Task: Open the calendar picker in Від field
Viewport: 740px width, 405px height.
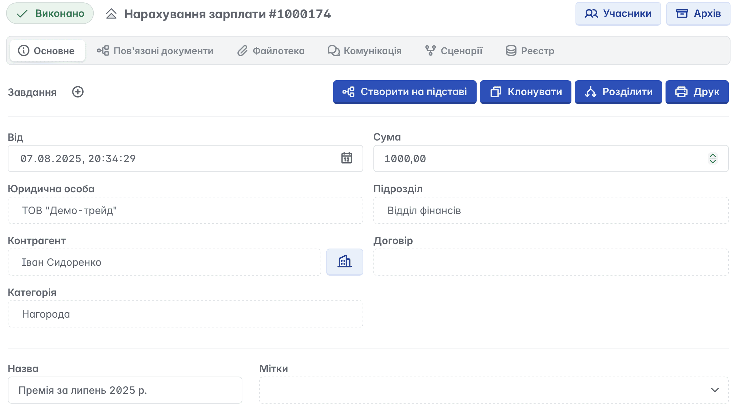Action: click(x=346, y=158)
